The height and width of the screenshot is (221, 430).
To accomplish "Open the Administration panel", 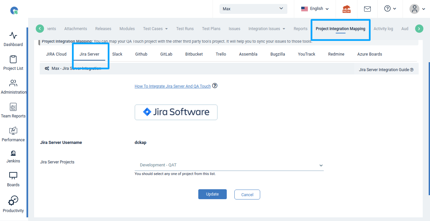I will (13, 87).
